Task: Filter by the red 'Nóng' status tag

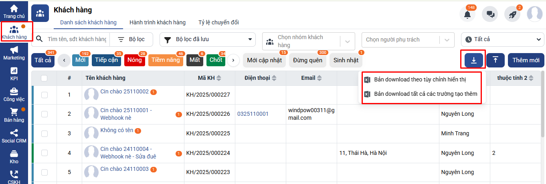Action: (134, 60)
